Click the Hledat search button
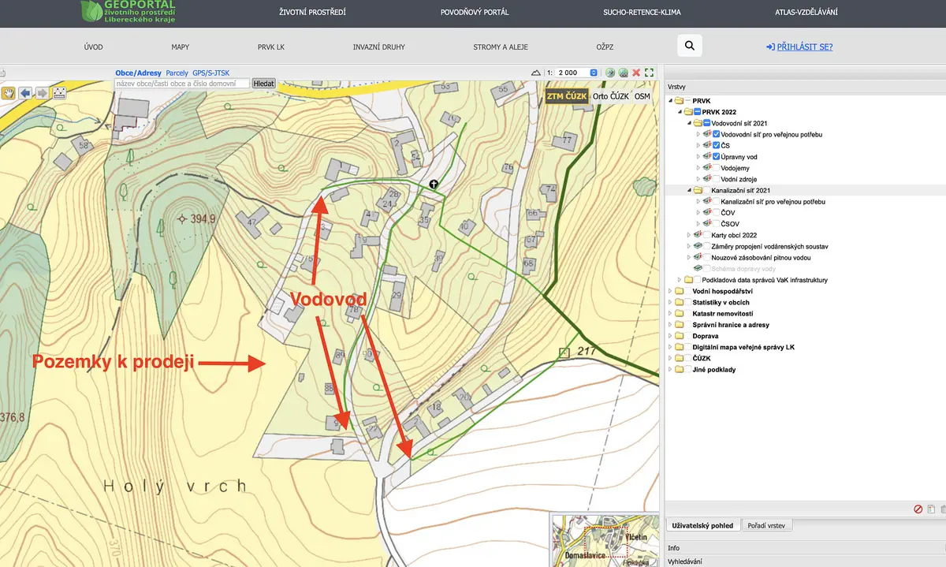 pyautogui.click(x=263, y=83)
